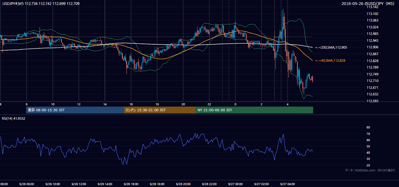Click the bottom time label 9/26 08:00

pos(27,184)
